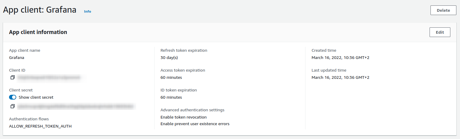The image size is (460, 139).
Task: Select the ID token expiration label
Action: [x=179, y=90]
